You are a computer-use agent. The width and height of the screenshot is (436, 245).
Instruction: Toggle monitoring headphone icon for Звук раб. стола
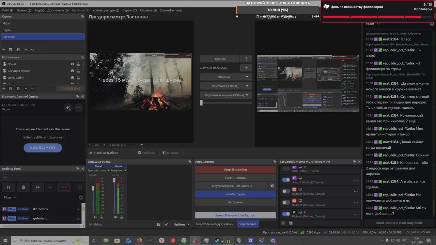click(101, 217)
